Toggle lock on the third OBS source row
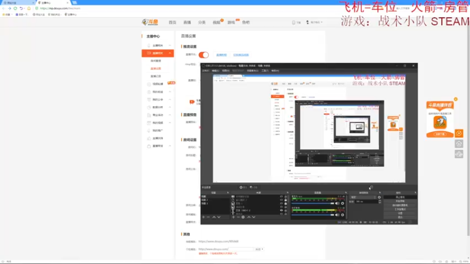This screenshot has height=264, width=470. (x=286, y=204)
